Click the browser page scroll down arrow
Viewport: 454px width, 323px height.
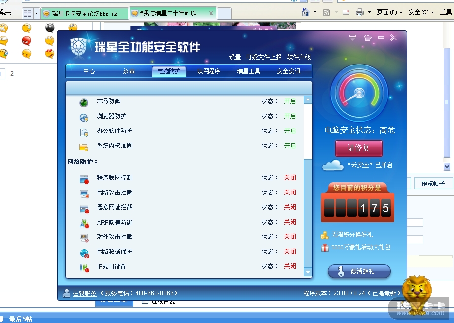447,166
